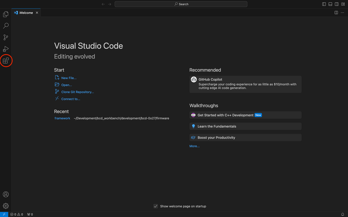Screen dimensions: 348x217
Task: Uncheck Show welcome page on startup
Action: pos(156,206)
